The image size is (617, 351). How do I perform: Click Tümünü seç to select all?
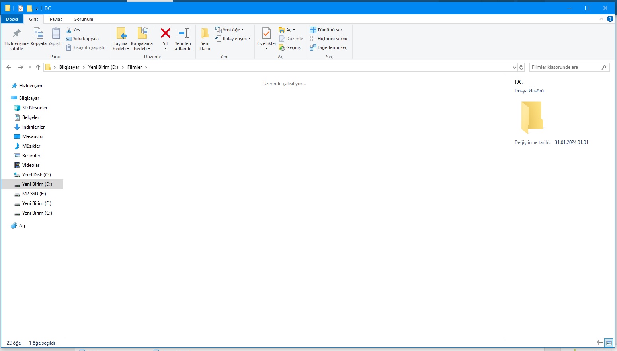tap(326, 30)
